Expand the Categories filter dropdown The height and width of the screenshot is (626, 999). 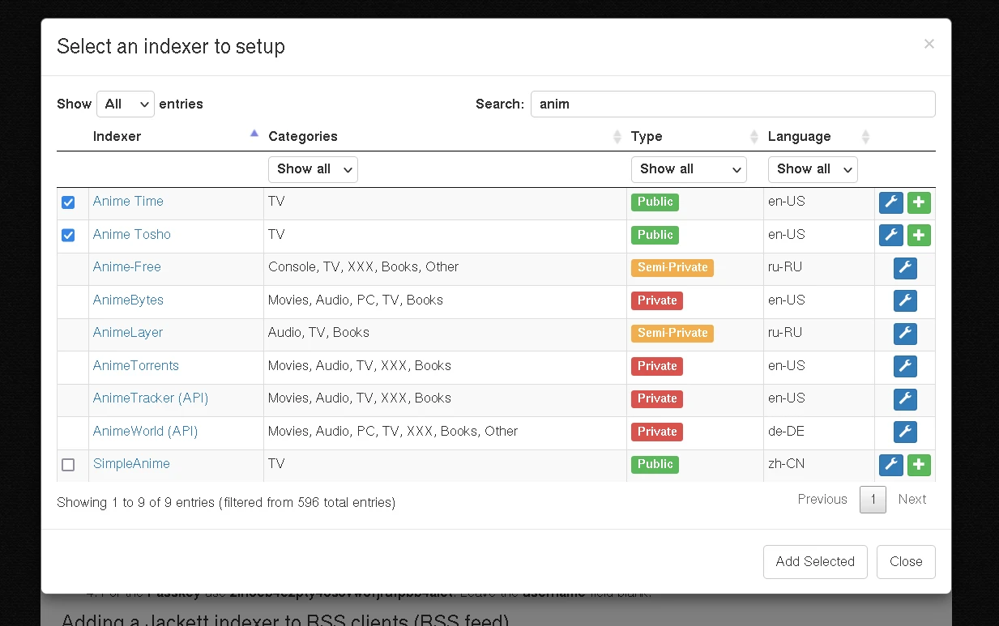click(x=313, y=169)
